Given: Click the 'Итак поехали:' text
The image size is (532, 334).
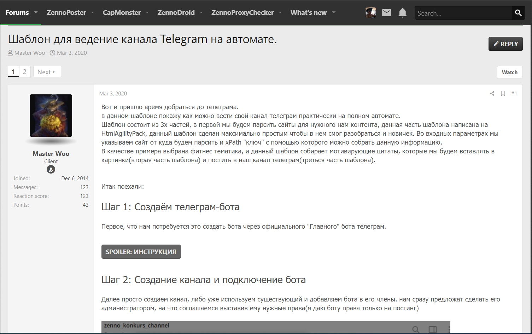Looking at the screenshot, I should tap(123, 186).
